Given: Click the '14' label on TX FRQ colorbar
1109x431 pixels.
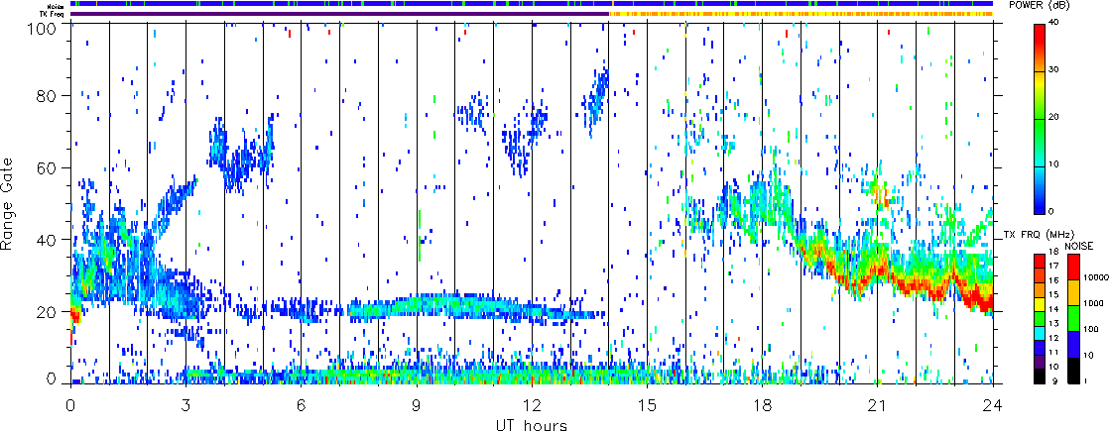Looking at the screenshot, I should (x=1053, y=309).
